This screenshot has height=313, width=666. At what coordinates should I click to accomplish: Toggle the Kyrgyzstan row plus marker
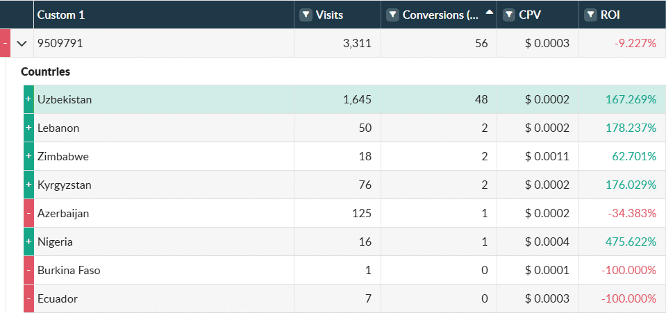[x=28, y=185]
